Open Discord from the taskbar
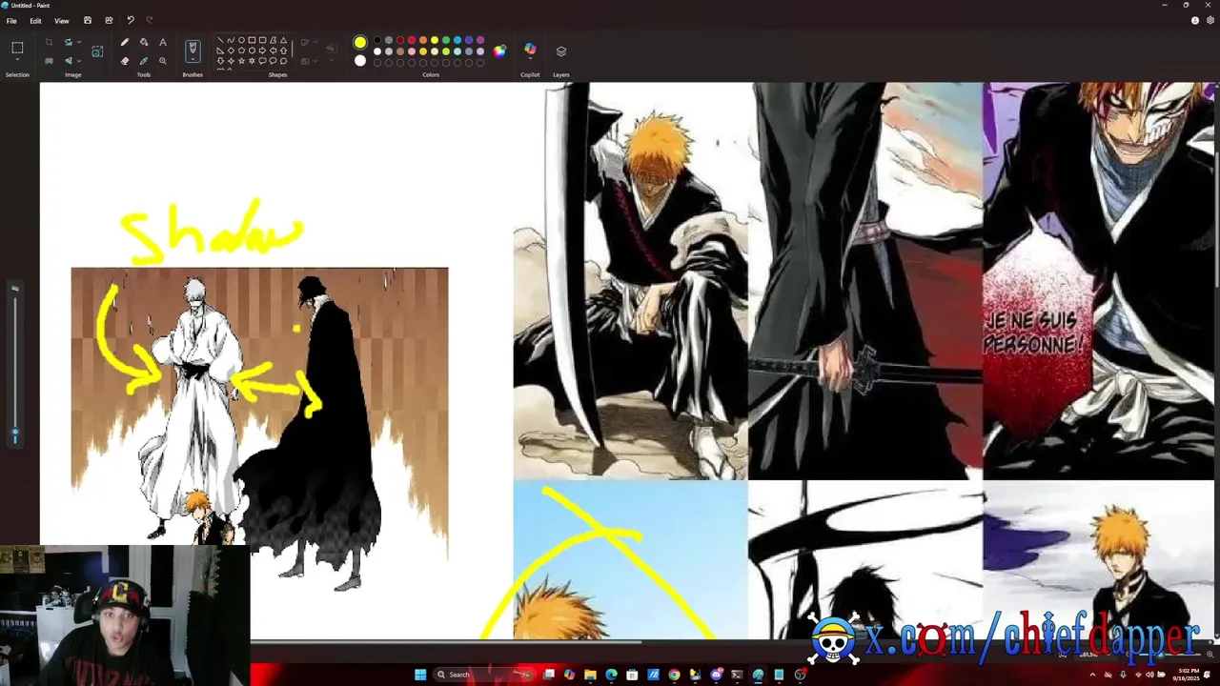This screenshot has width=1220, height=686. pyautogui.click(x=717, y=675)
